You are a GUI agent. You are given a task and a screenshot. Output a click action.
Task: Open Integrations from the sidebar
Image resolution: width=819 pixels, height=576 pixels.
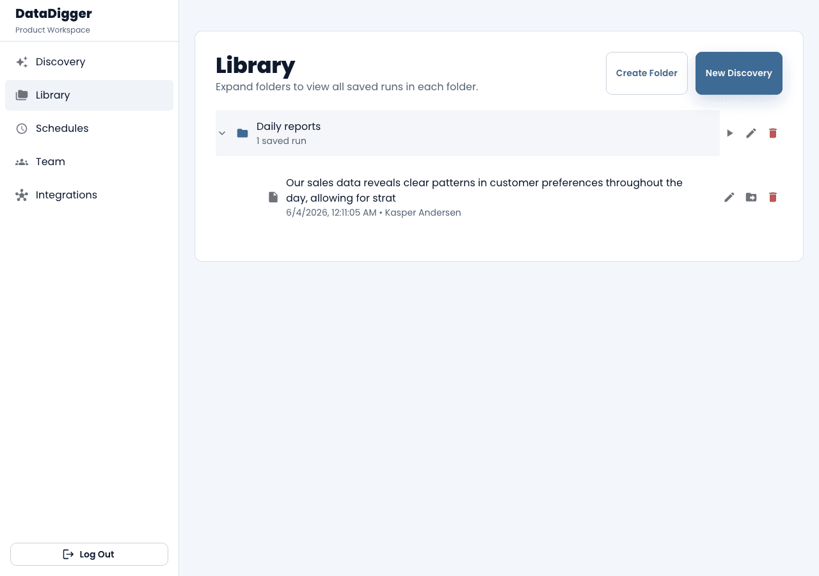89,195
